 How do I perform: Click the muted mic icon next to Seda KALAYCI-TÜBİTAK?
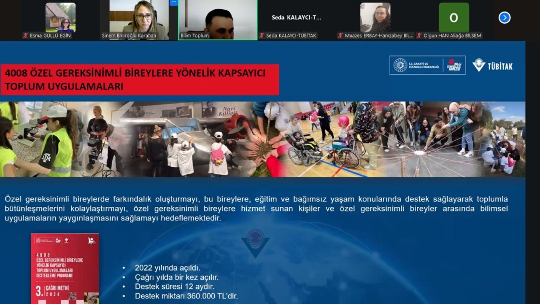[x=262, y=36]
